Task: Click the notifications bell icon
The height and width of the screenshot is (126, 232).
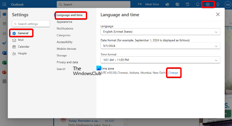Action: point(198,4)
